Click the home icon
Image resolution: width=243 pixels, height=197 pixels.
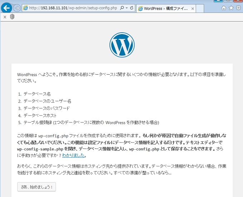coord(224,8)
